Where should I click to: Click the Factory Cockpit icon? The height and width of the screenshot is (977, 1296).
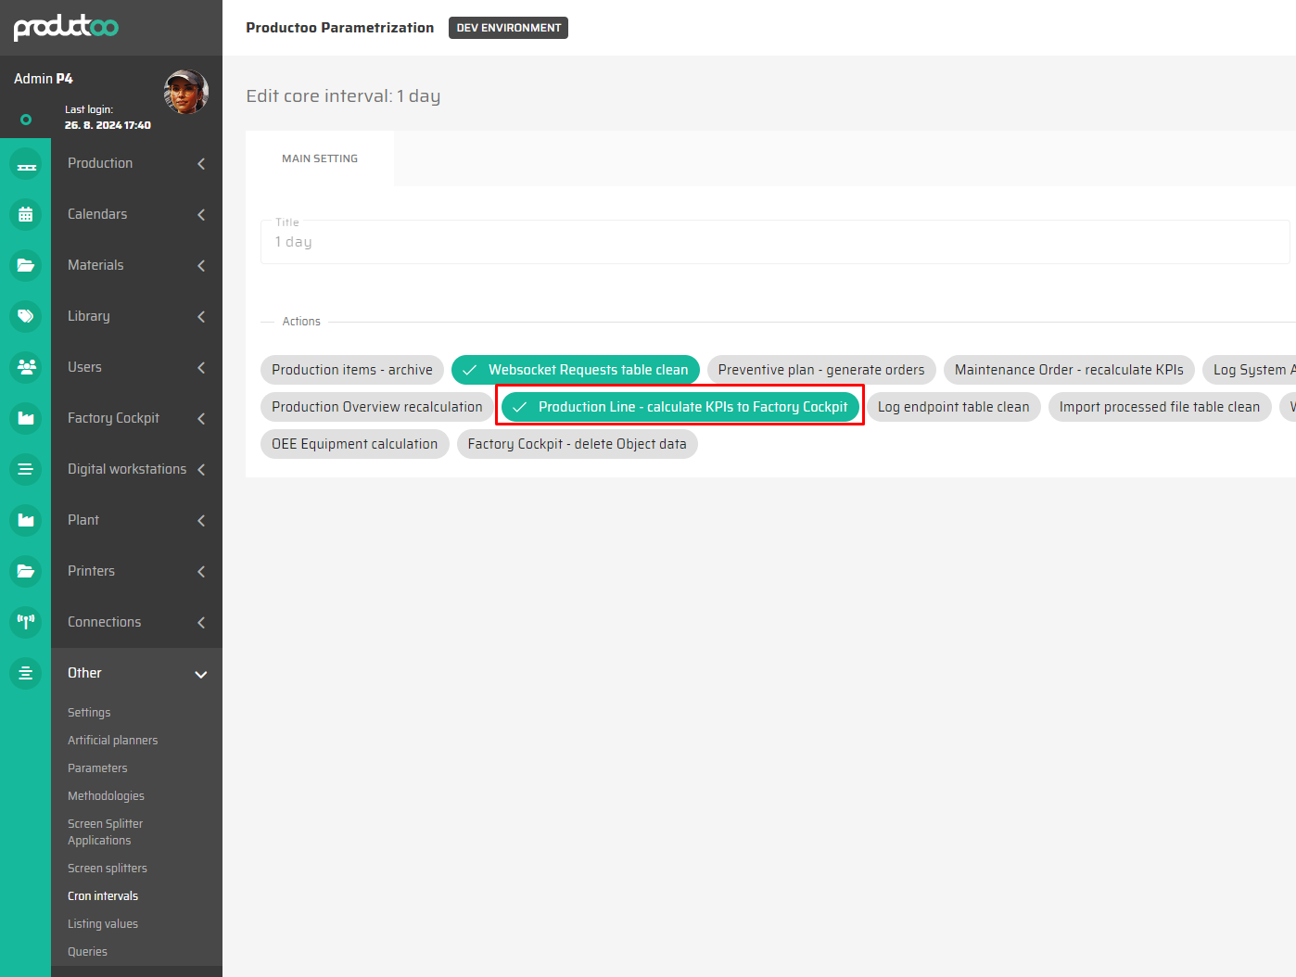point(26,419)
